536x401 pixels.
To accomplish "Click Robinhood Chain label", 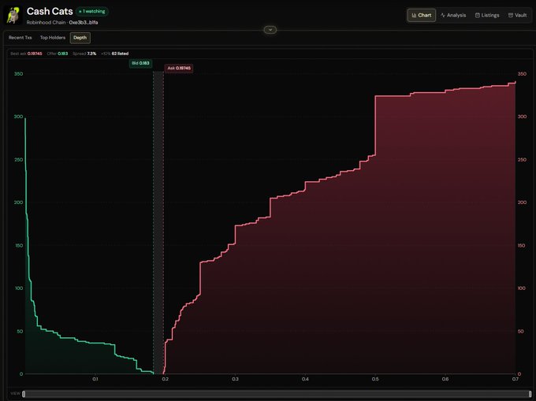I will tap(46, 23).
